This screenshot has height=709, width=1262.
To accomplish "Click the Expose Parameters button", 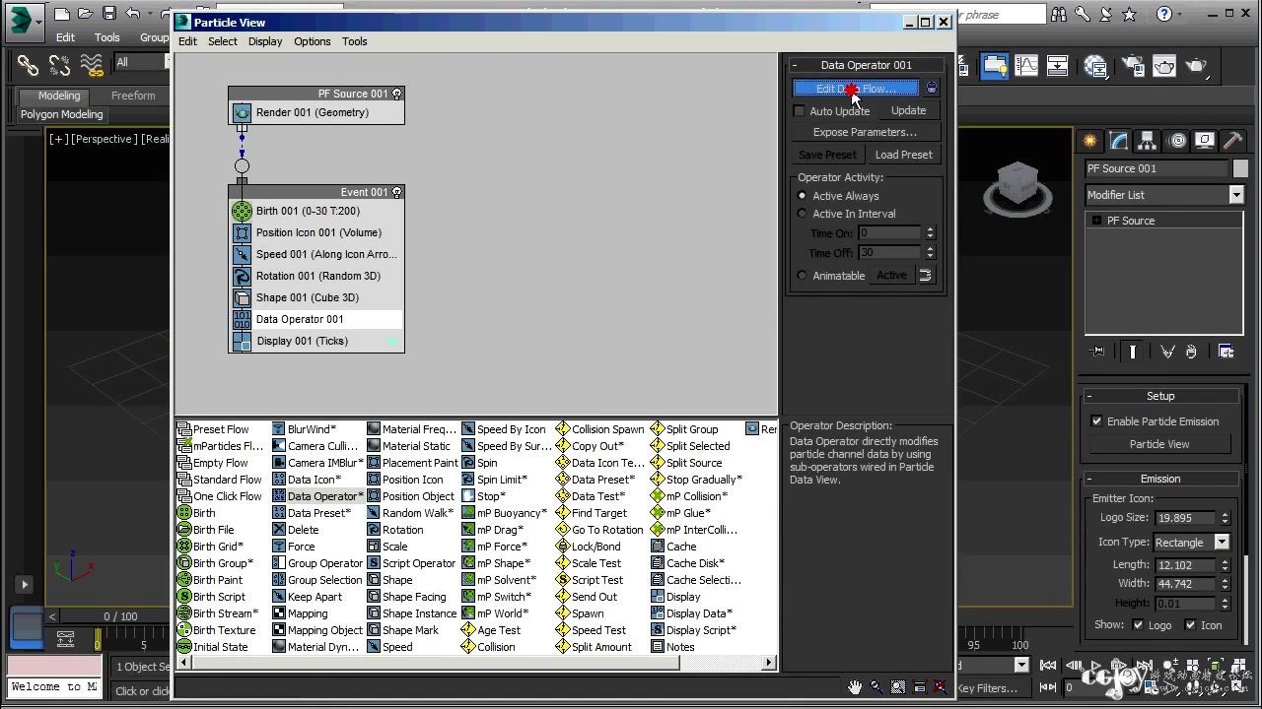I will click(x=865, y=132).
